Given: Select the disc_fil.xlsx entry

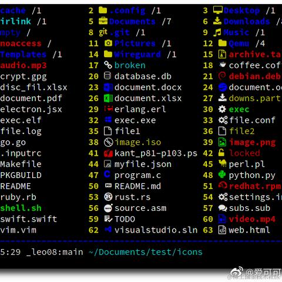Looking at the screenshot, I should pyautogui.click(x=33, y=88).
